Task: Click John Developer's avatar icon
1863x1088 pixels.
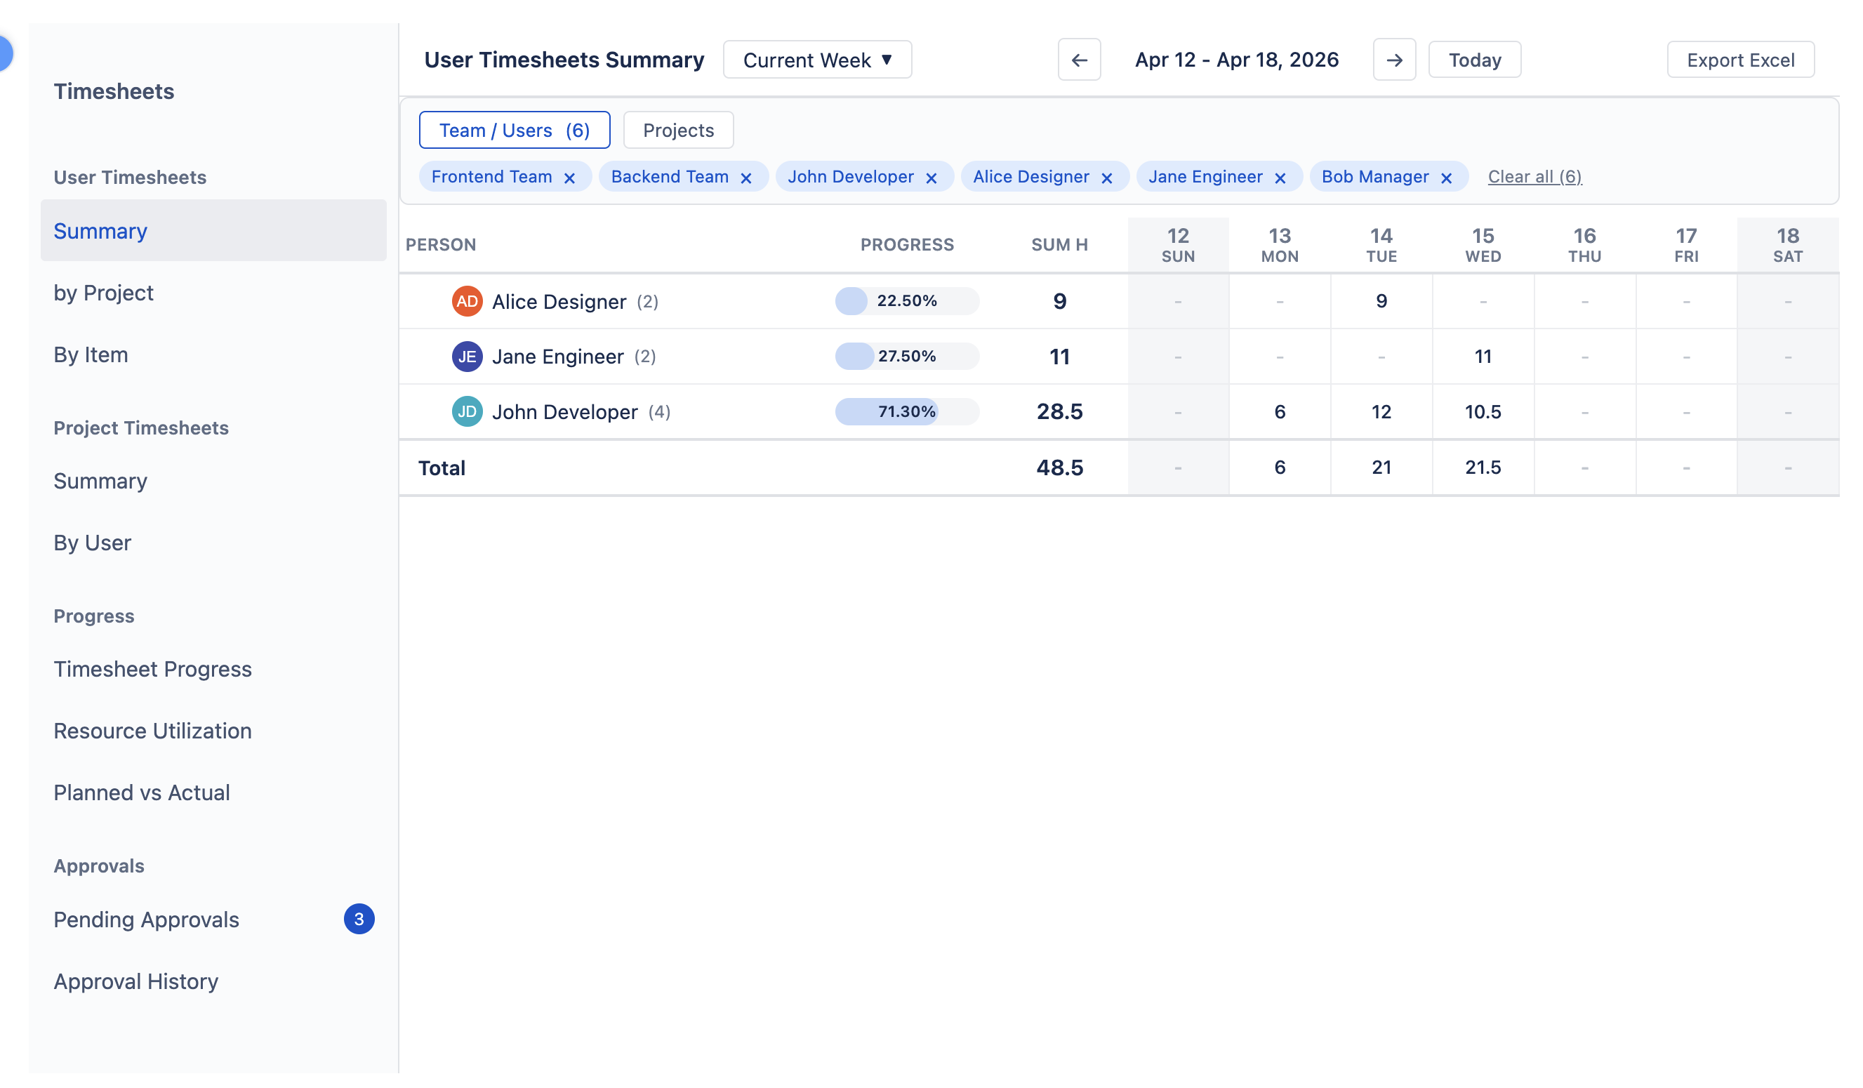Action: tap(467, 412)
